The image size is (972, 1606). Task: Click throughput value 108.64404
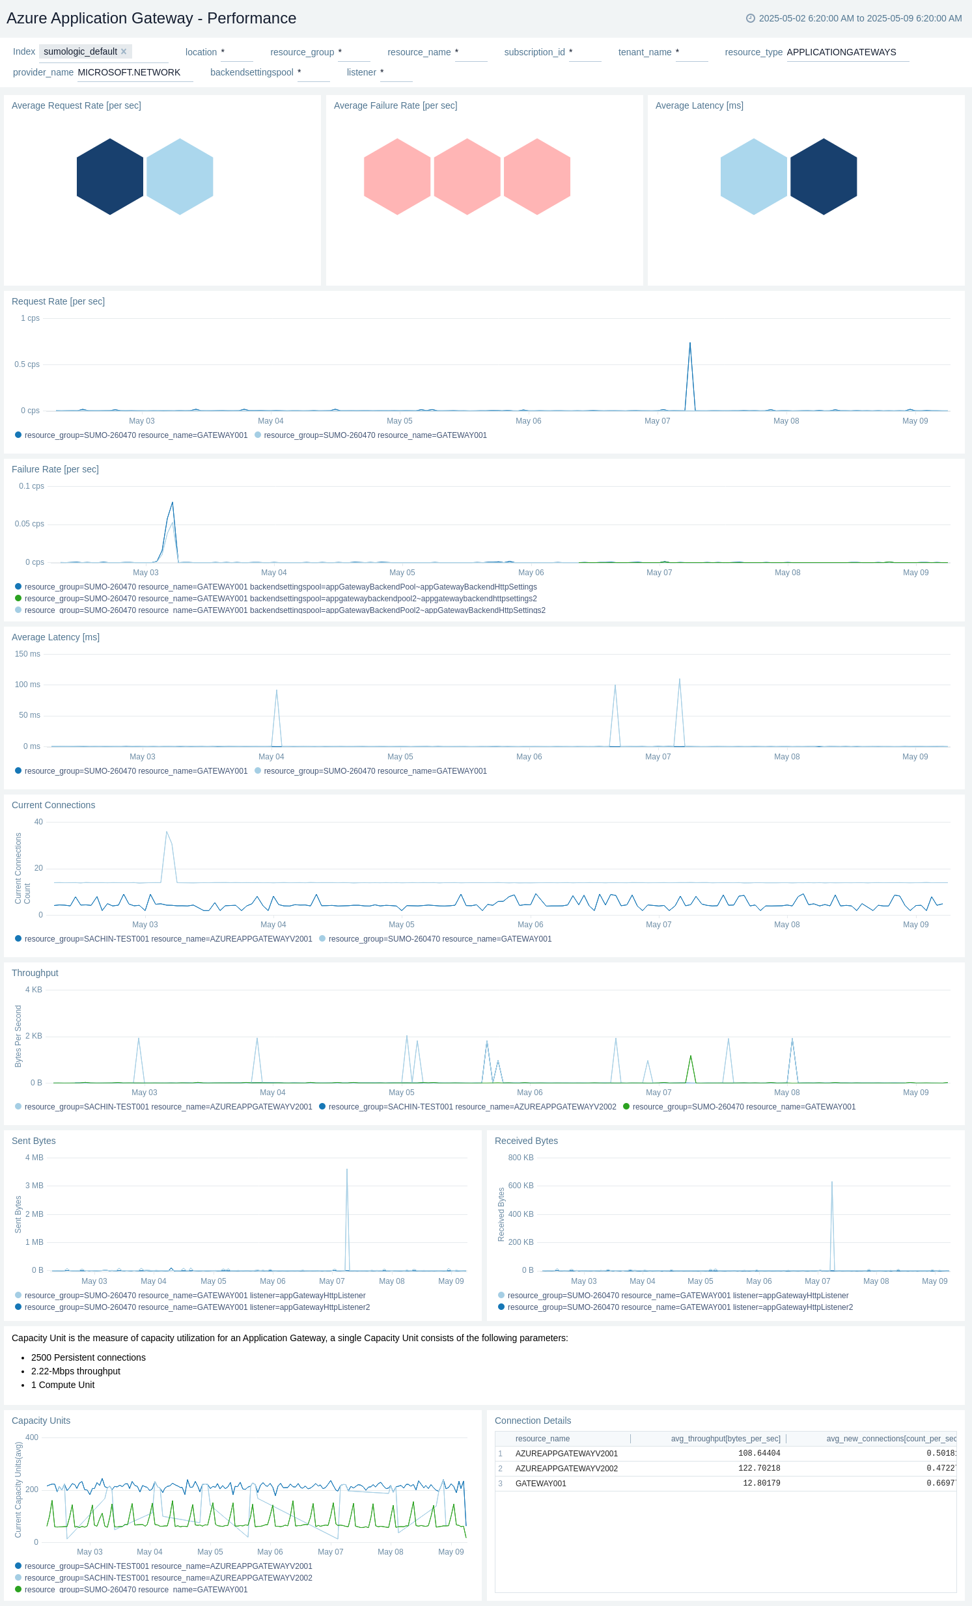[x=759, y=1454]
